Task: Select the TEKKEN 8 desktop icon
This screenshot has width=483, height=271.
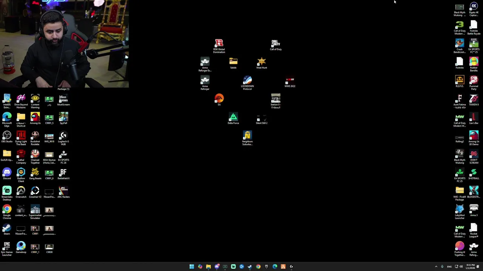Action: coord(474,100)
